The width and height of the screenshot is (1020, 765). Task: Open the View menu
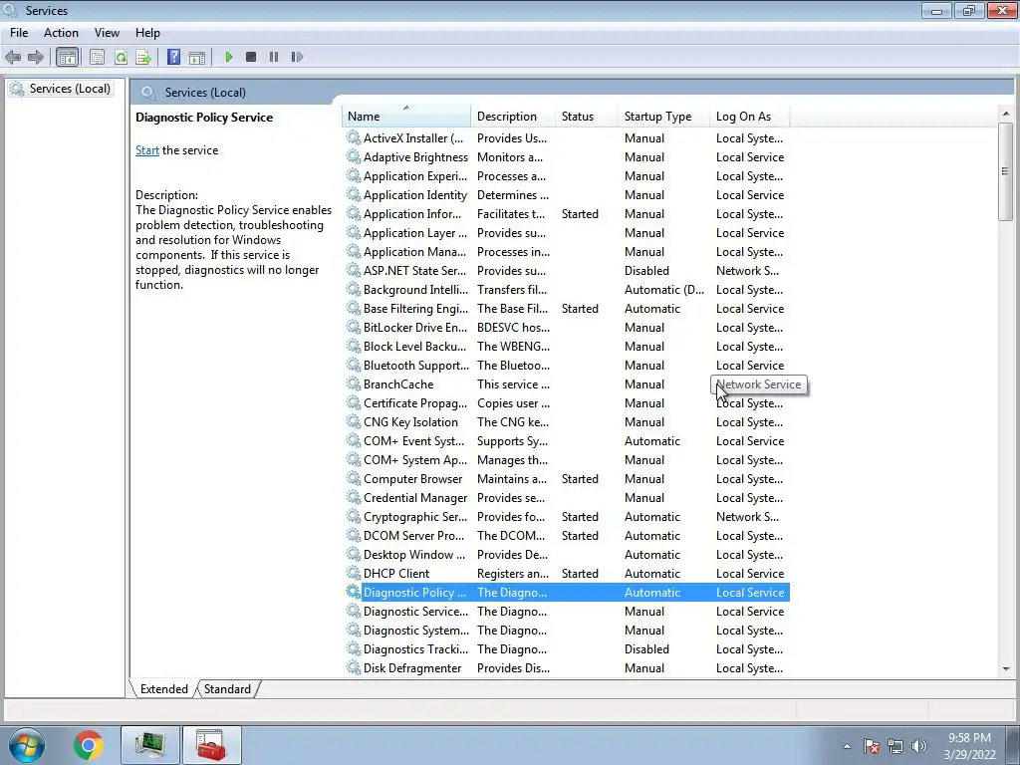click(x=107, y=33)
